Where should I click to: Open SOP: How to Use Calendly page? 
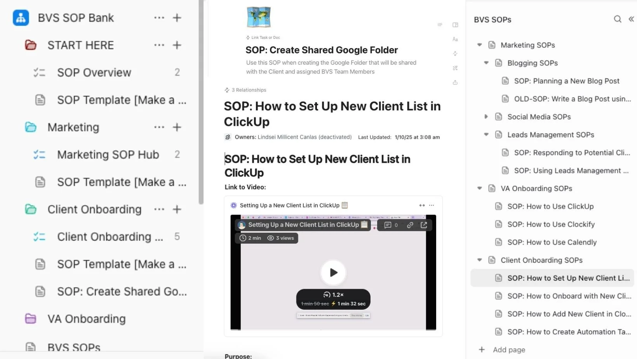pyautogui.click(x=552, y=242)
